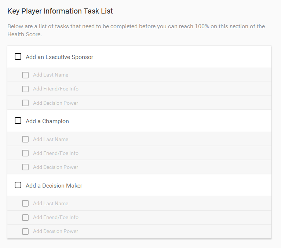The width and height of the screenshot is (281, 248).
Task: Check Add Decision Power box under Executive Sponsor
Action: 25,103
